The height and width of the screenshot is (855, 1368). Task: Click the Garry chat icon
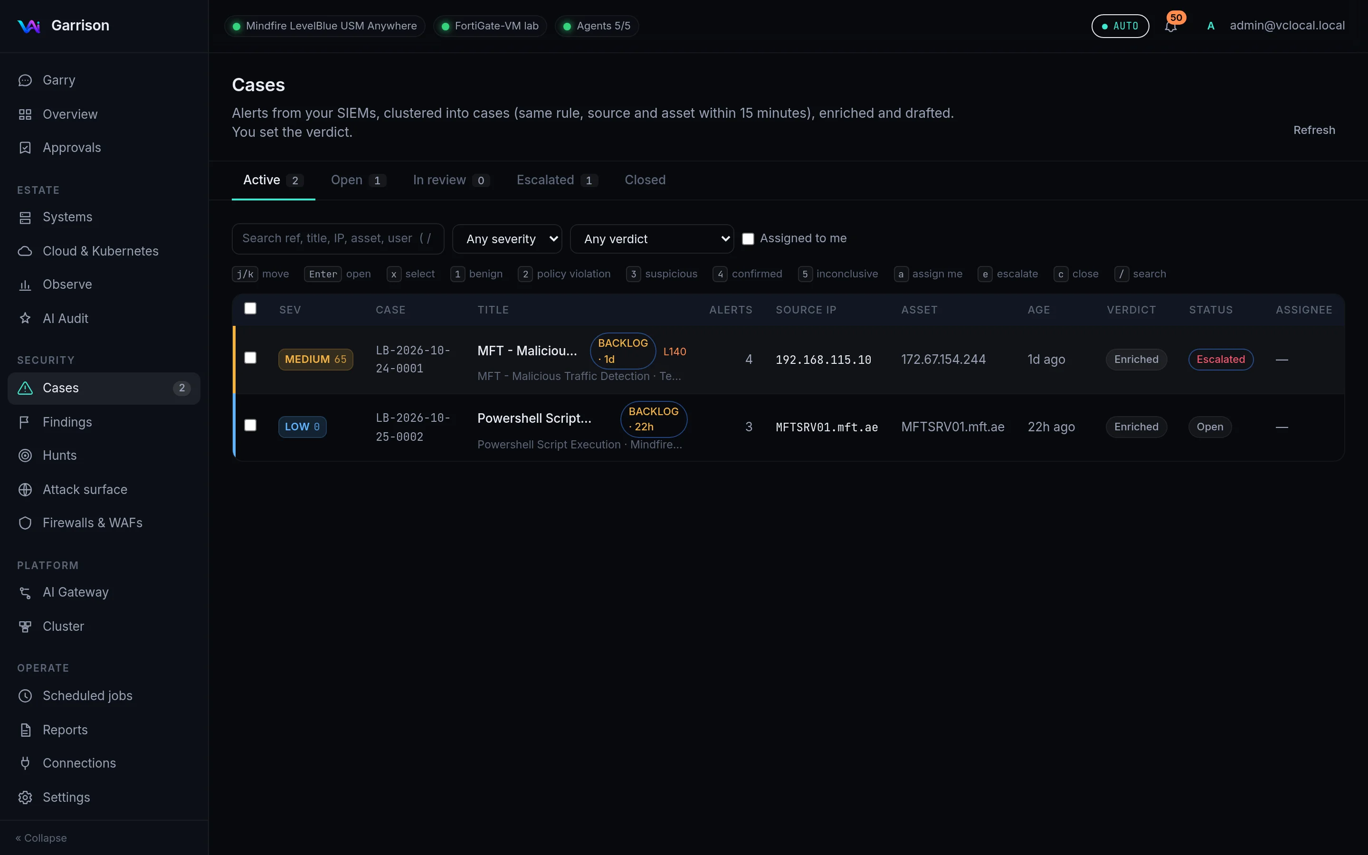[x=25, y=80]
